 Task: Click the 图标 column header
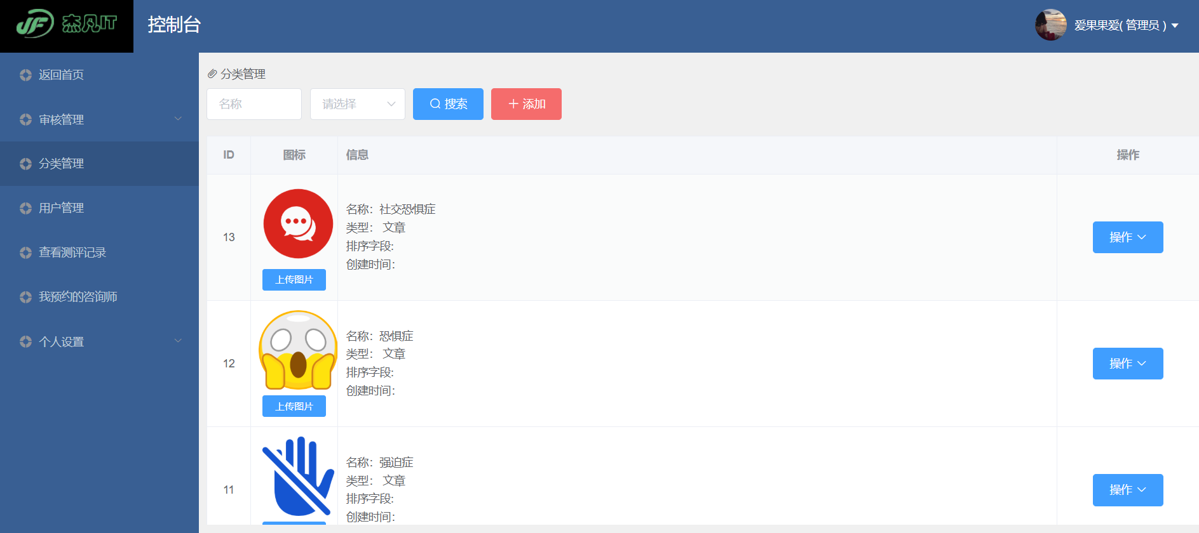pyautogui.click(x=294, y=155)
